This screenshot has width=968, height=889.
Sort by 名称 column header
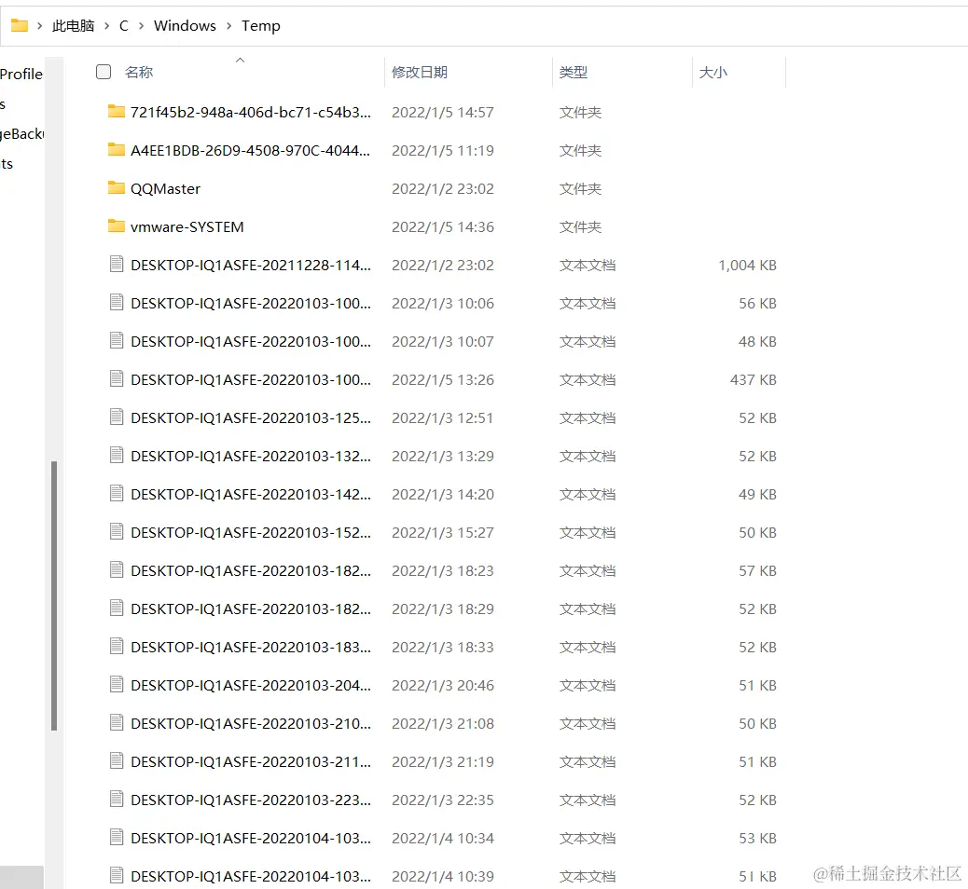point(139,72)
